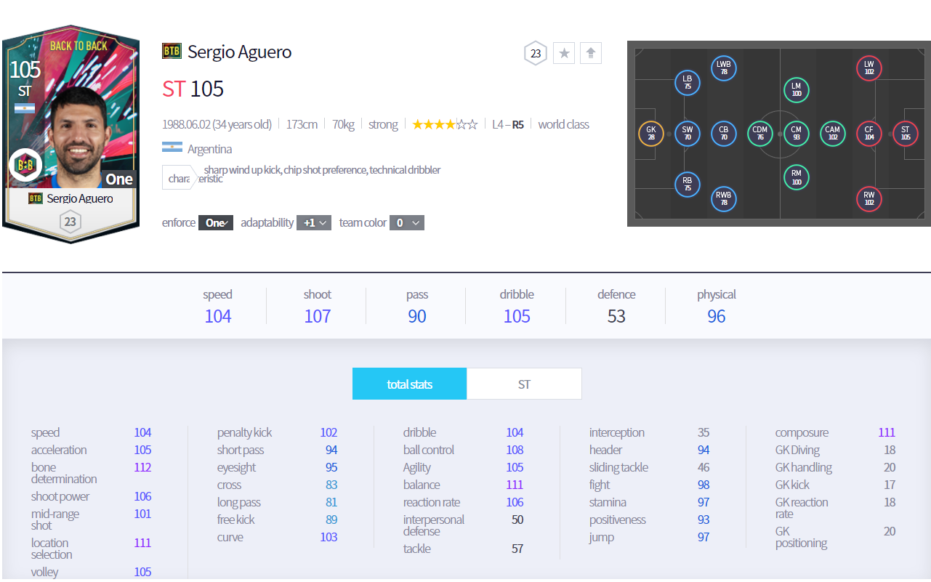This screenshot has height=582, width=931.
Task: Click the upload arrow icon
Action: tap(591, 53)
